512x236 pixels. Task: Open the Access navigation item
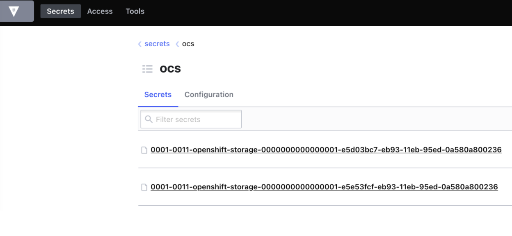point(100,11)
